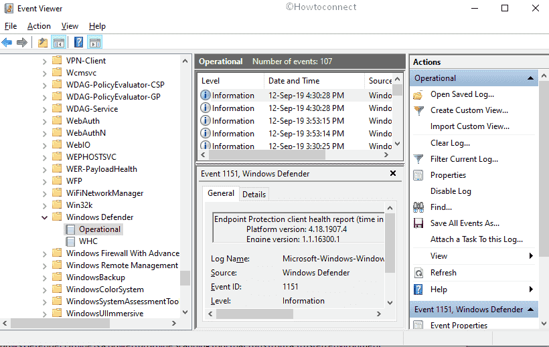549x347 pixels.
Task: Click the Find binoculars icon
Action: pyautogui.click(x=418, y=207)
